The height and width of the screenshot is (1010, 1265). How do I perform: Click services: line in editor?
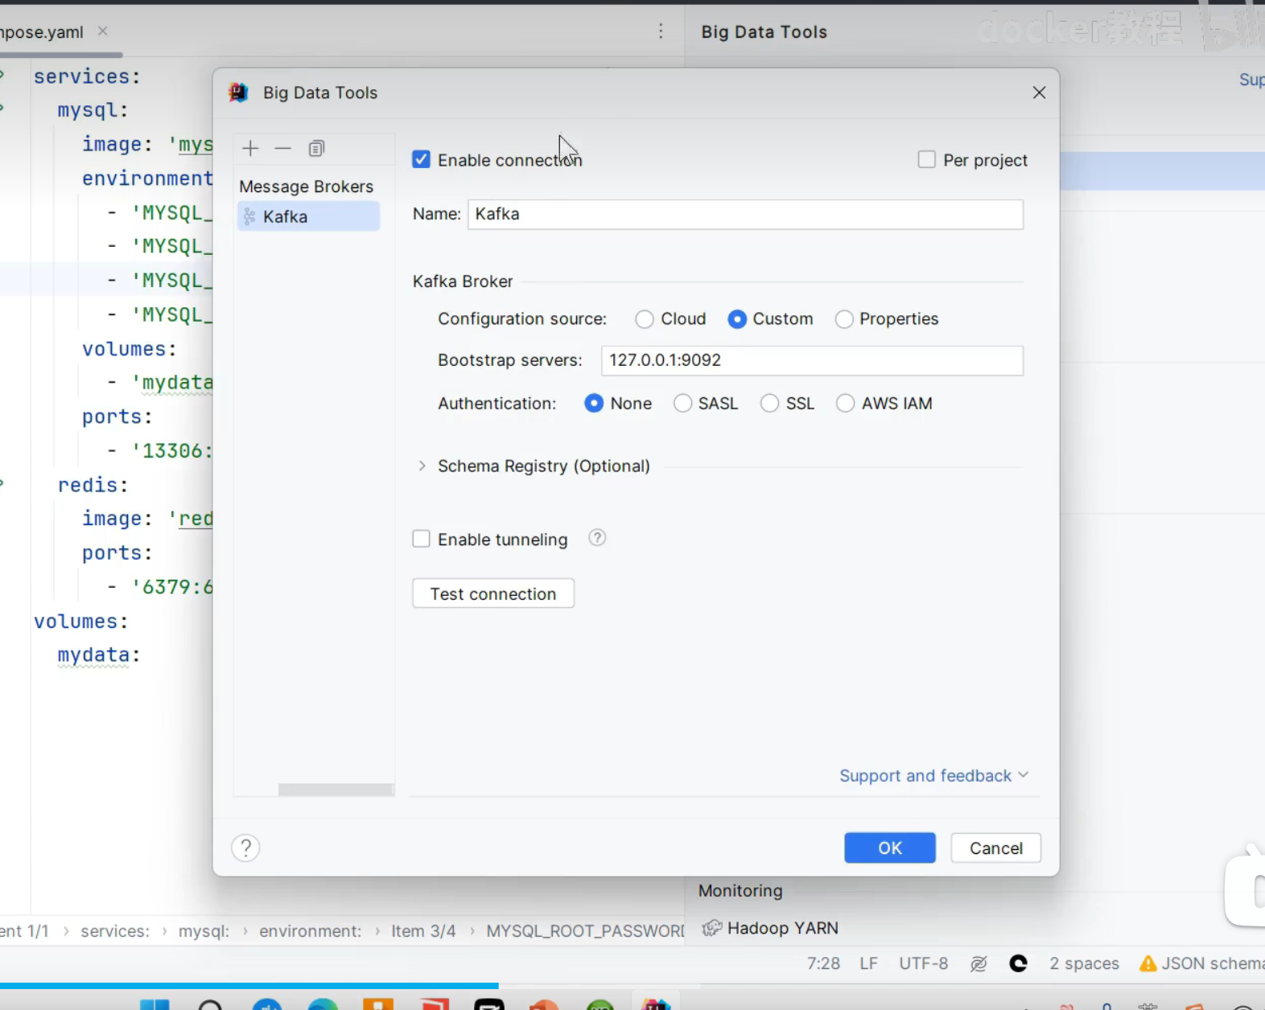coord(87,76)
